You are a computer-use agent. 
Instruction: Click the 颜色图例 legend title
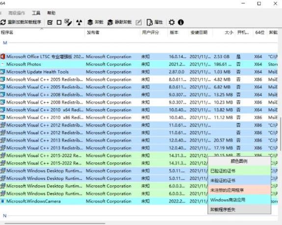239,161
